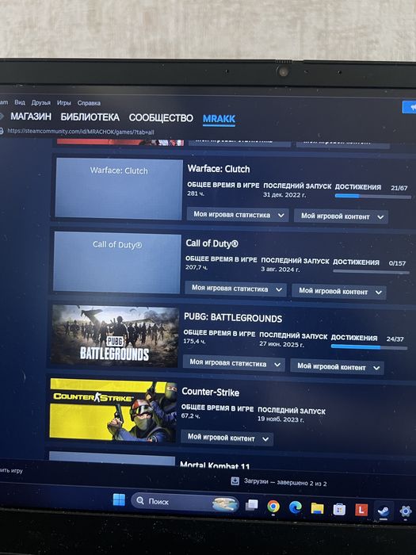Click PUBG achievements progress bar

click(x=369, y=347)
